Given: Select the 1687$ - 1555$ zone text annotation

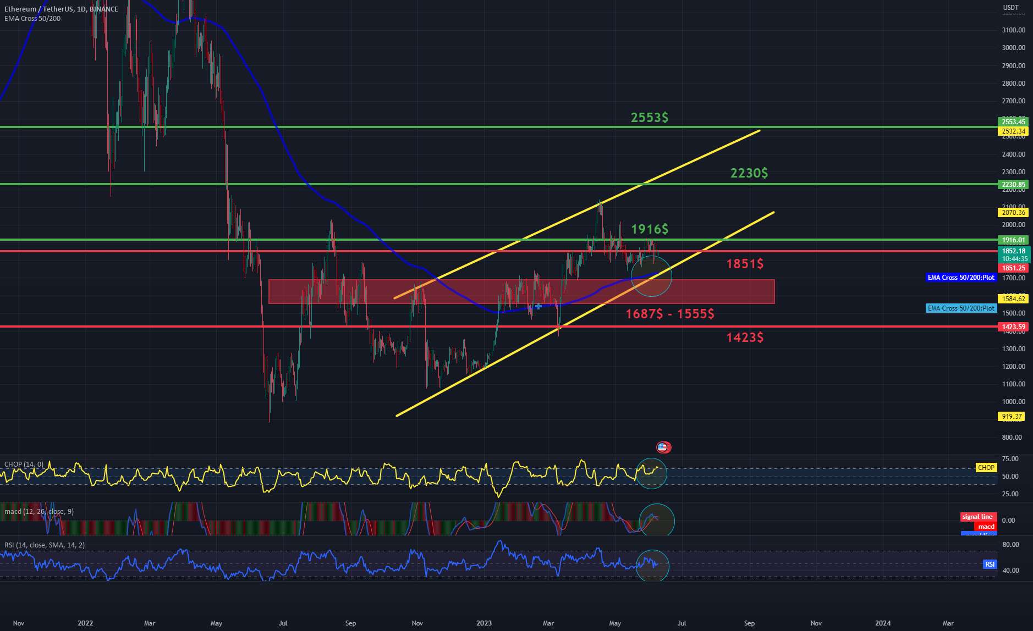Looking at the screenshot, I should (x=670, y=314).
